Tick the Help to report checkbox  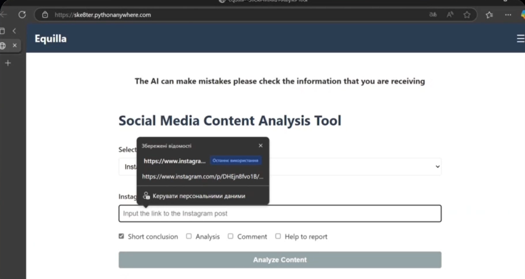point(278,236)
